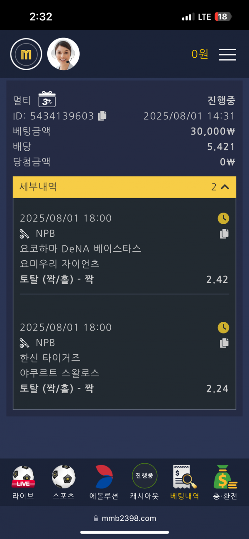Tap clock icon on Hanshin match
249x539 pixels.
pyautogui.click(x=223, y=328)
